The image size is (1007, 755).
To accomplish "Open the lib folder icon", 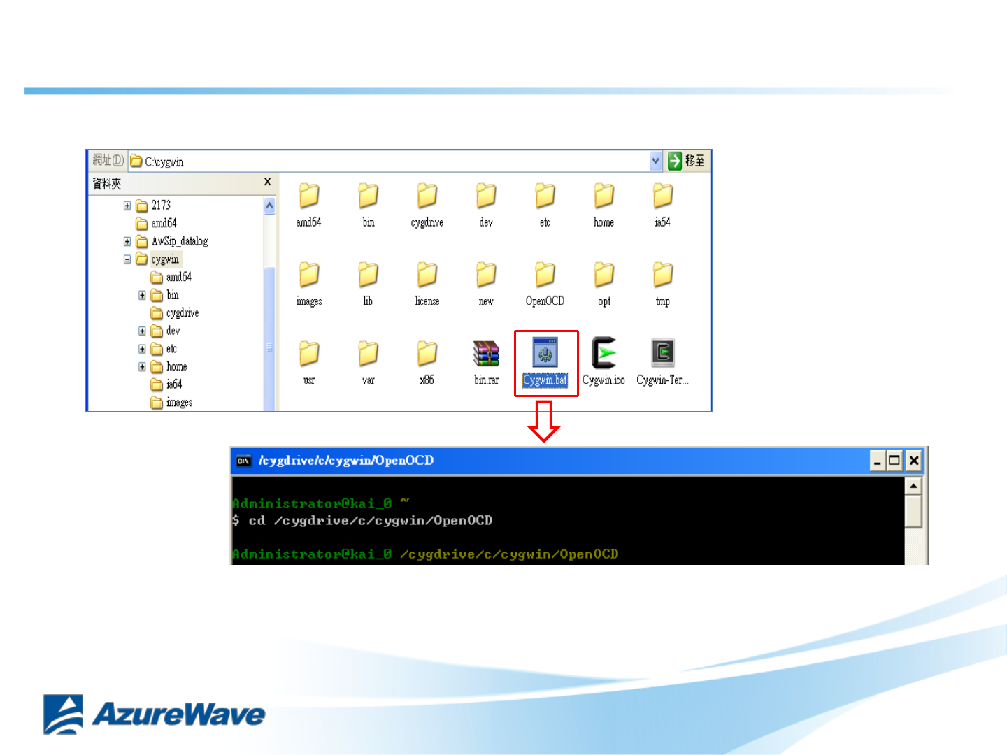I will tap(368, 275).
